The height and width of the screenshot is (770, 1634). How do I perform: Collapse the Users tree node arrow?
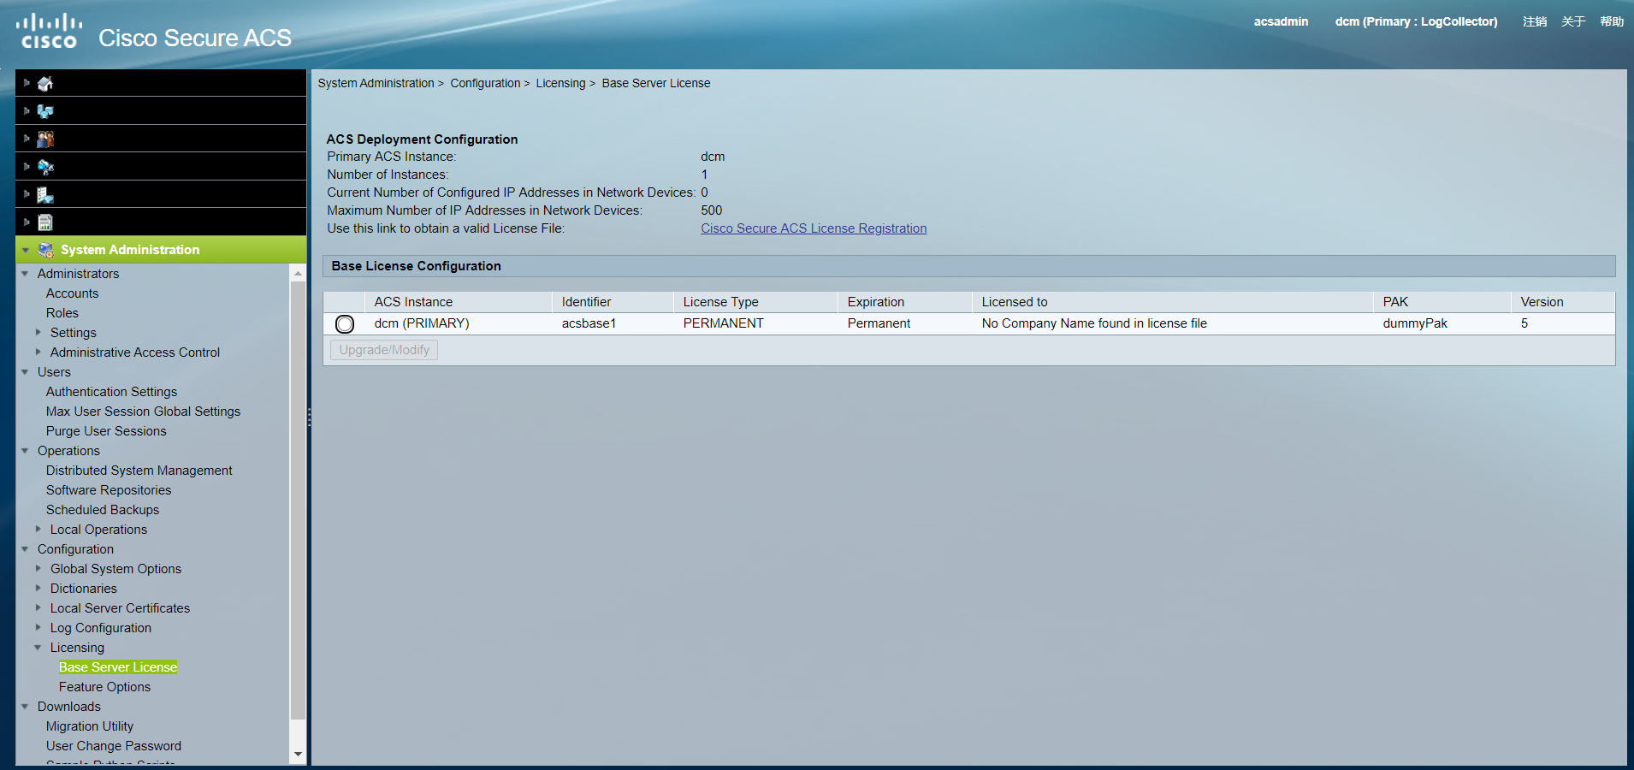coord(25,372)
